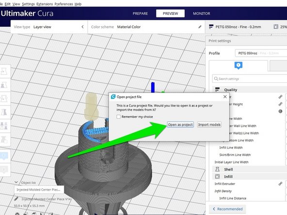Select the Support Blocker tool

coord(4,139)
